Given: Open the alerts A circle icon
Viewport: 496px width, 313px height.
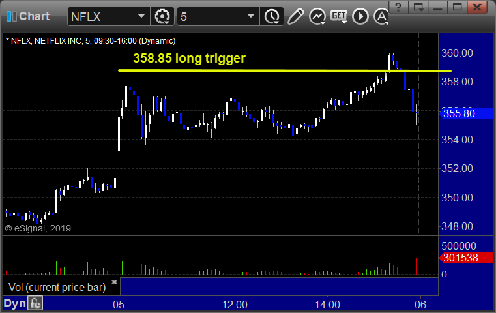Looking at the screenshot, I should [x=381, y=16].
